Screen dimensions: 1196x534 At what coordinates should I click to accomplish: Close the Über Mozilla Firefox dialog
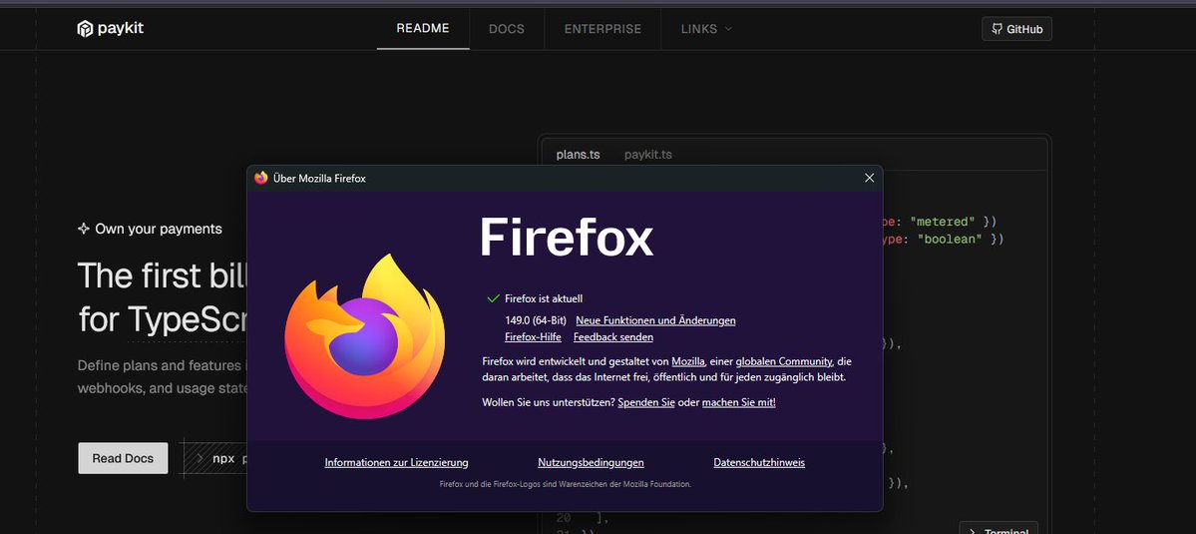[869, 178]
